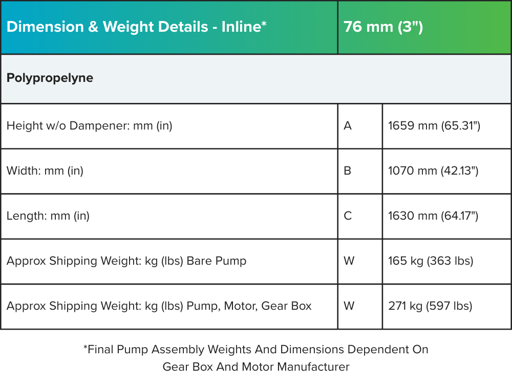Select the Gear Box And Motor Manufacturer line
This screenshot has width=512, height=384.
click(256, 367)
